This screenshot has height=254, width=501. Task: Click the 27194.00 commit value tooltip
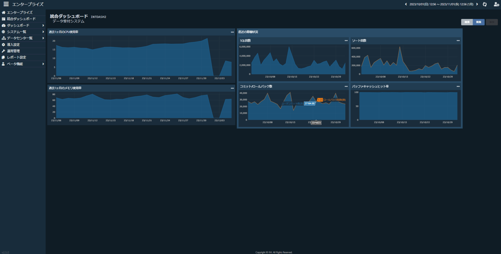click(x=309, y=104)
